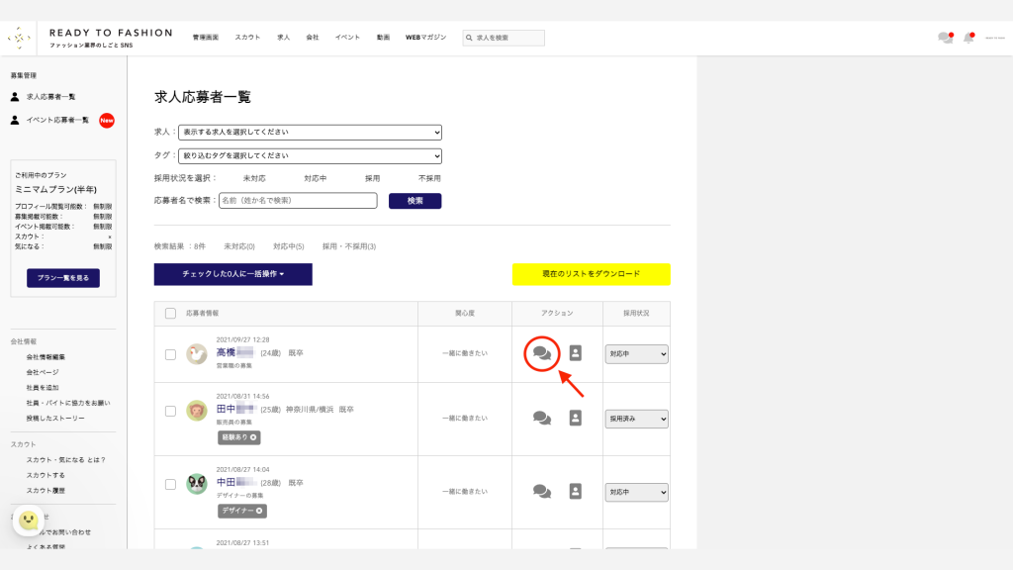Open the notifications bell icon

[x=968, y=38]
